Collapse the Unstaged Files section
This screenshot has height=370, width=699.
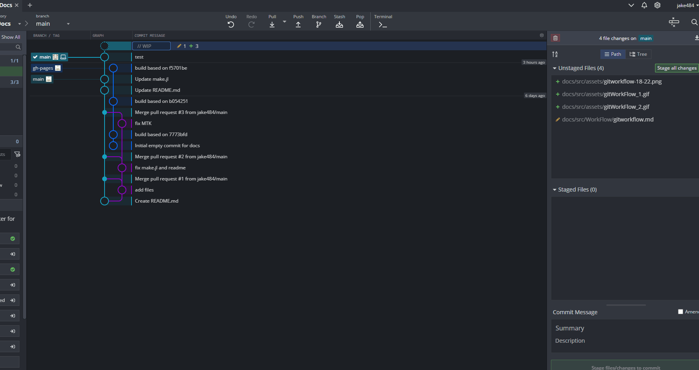click(555, 68)
